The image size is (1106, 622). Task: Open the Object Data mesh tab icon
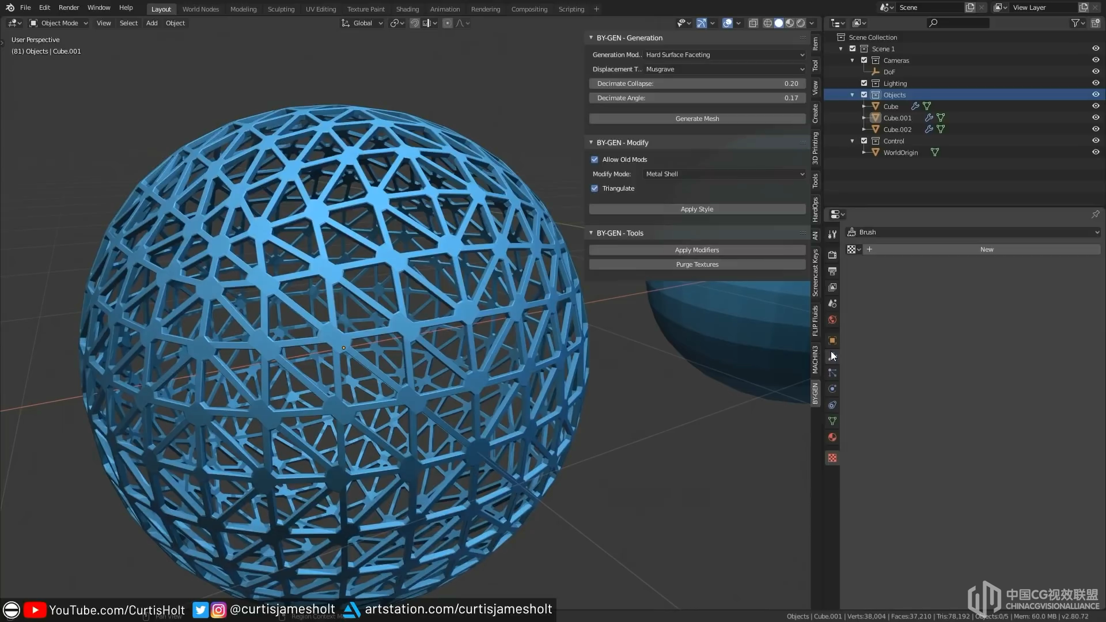click(832, 421)
